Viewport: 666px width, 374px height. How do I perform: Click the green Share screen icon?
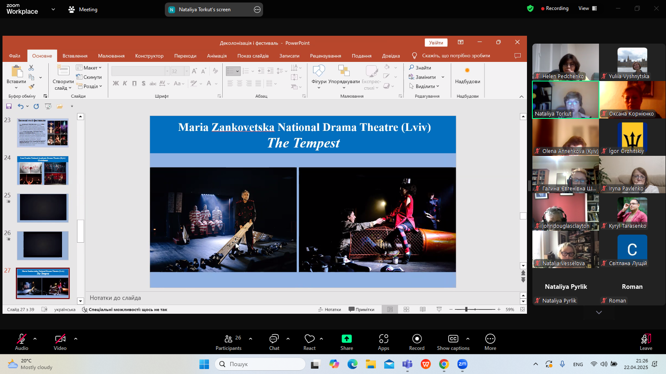[346, 339]
